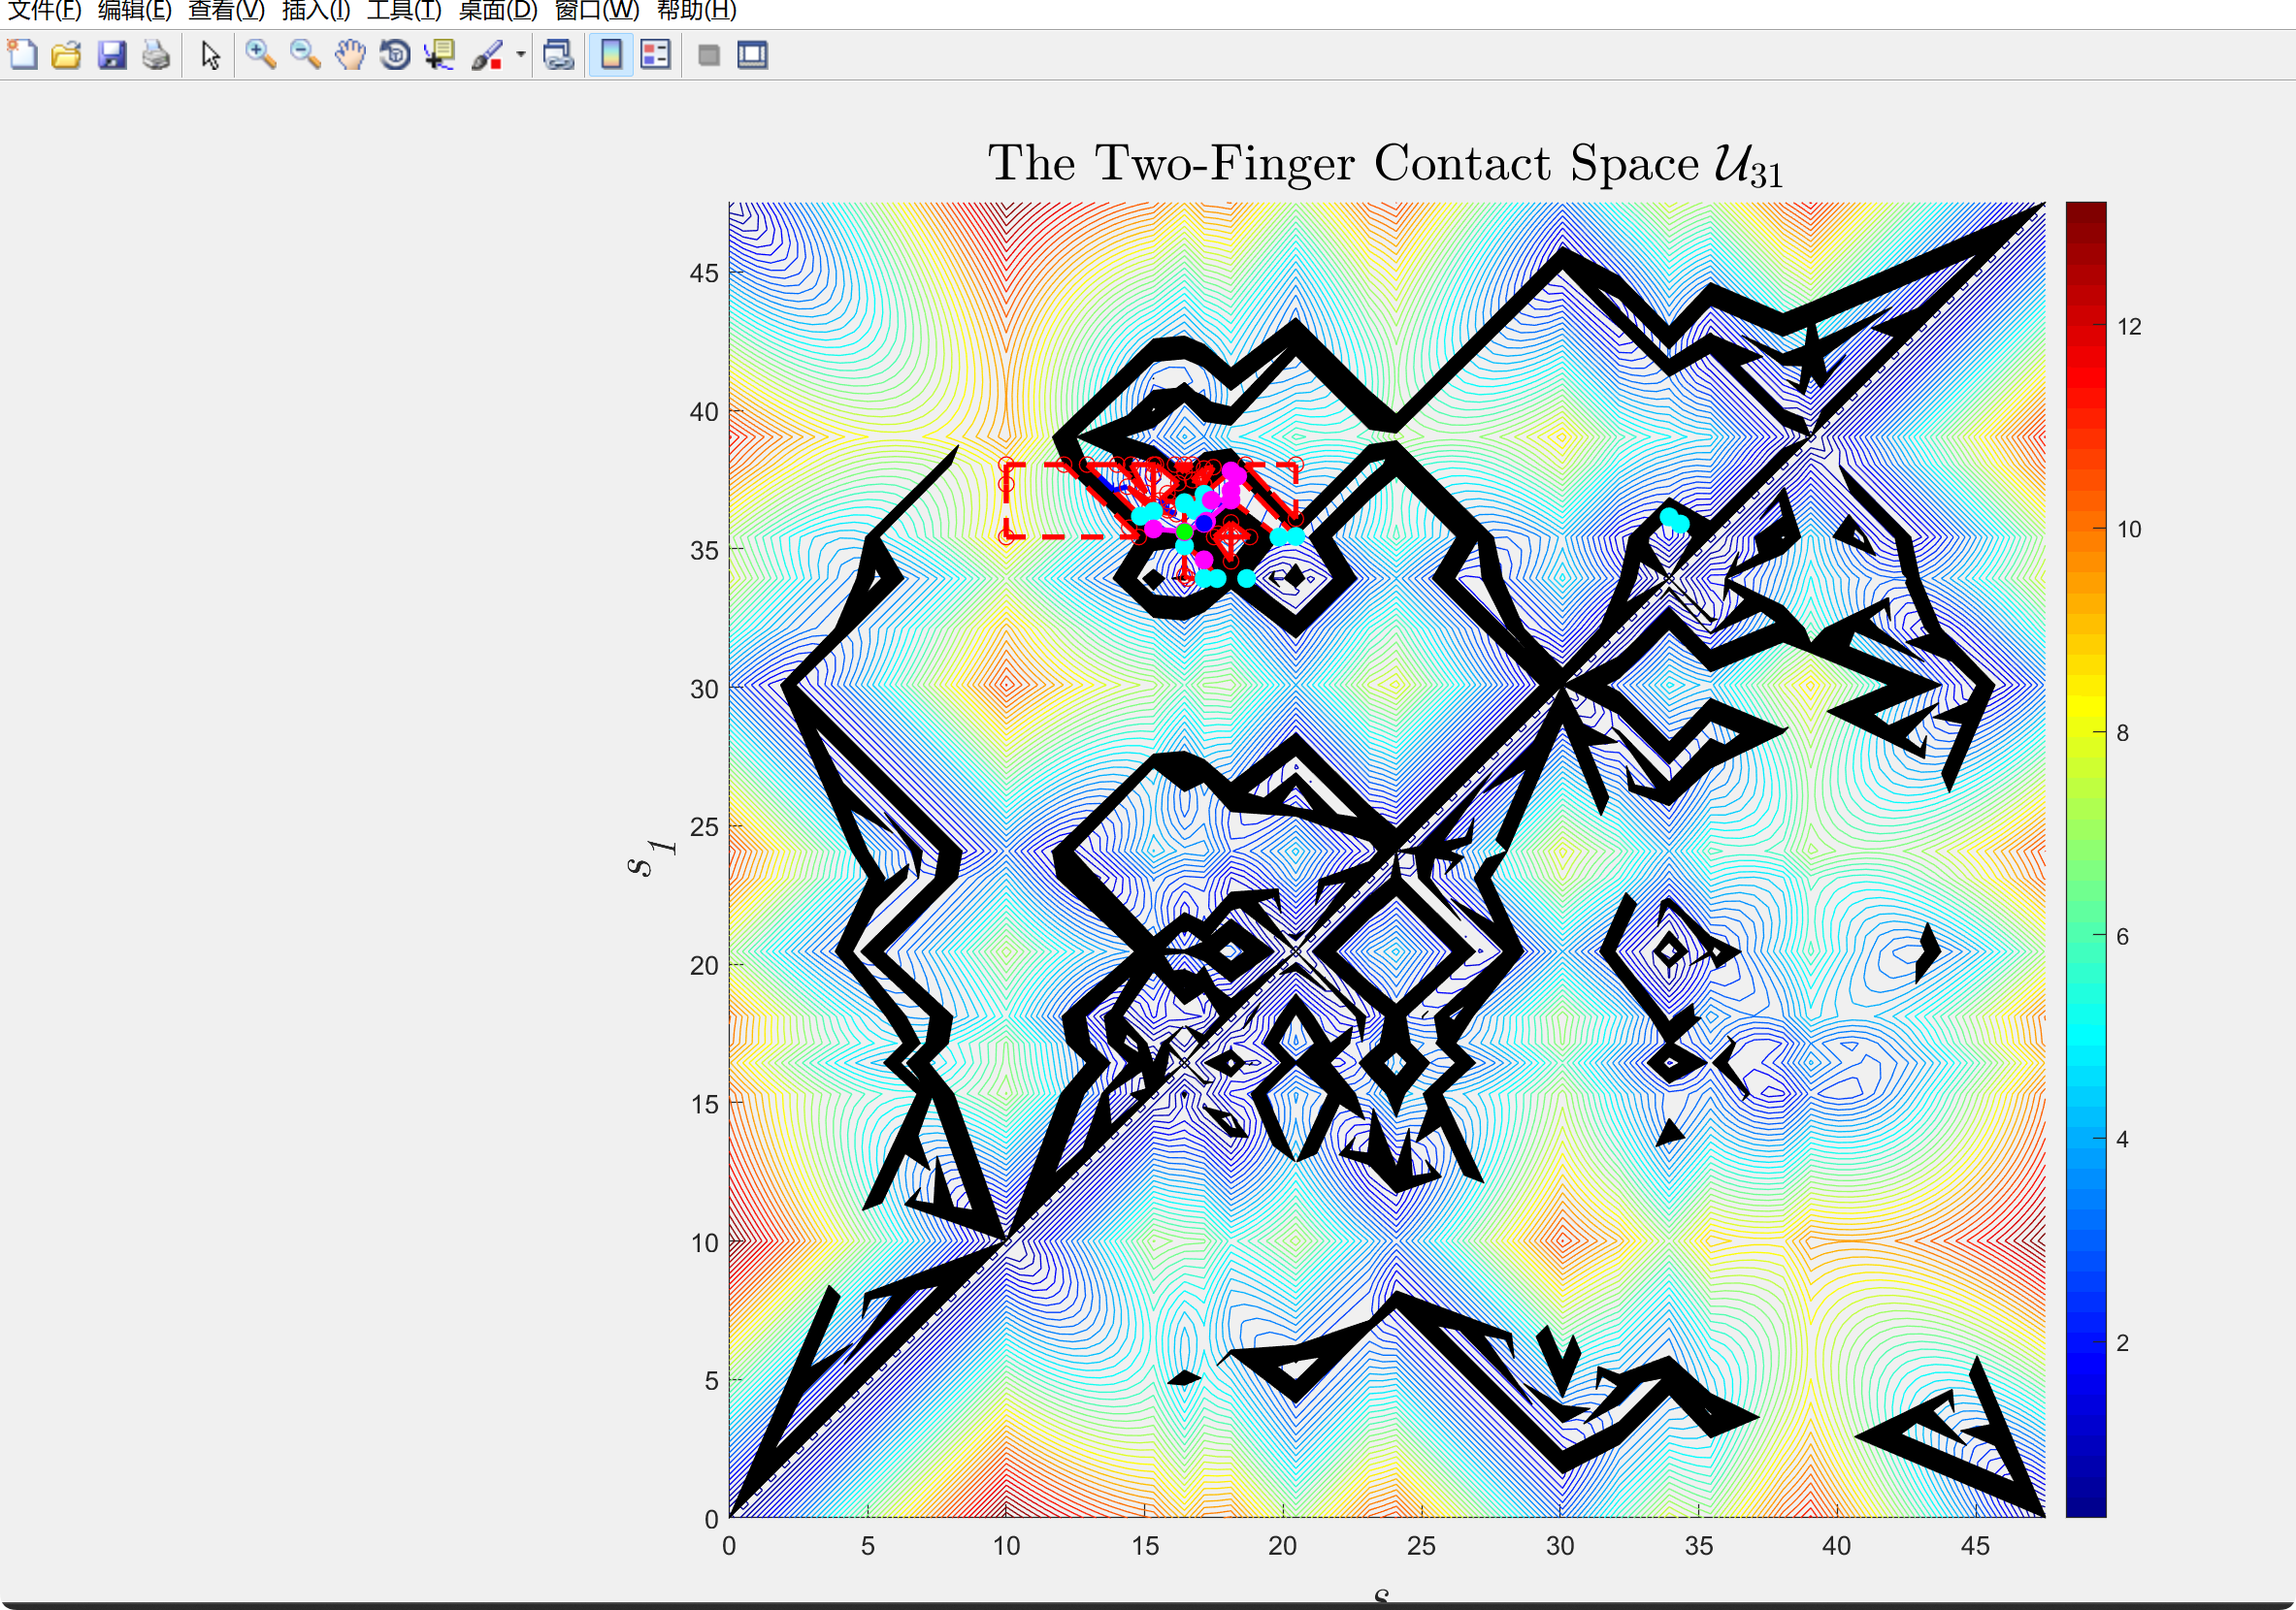Open the 文件(F) menu
The image size is (2296, 1610).
coord(44,11)
